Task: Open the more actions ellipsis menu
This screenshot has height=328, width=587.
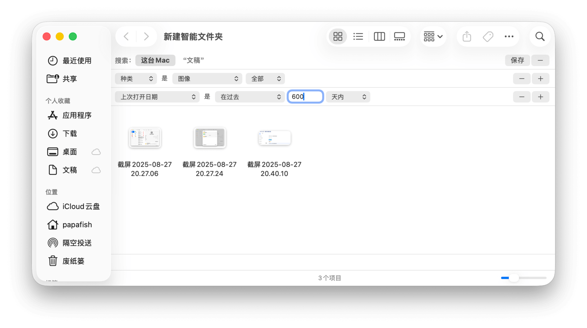Action: (509, 36)
